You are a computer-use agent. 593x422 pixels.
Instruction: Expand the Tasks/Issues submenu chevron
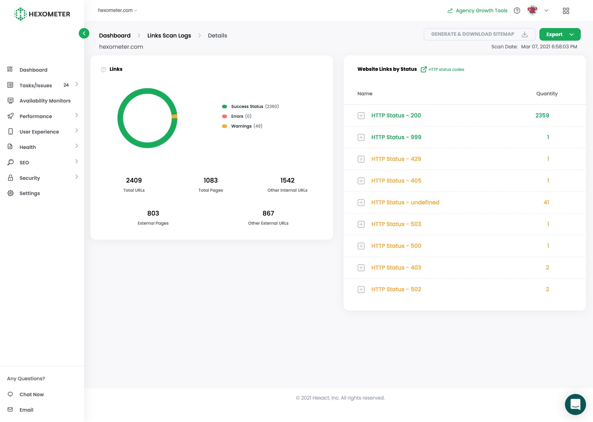click(76, 84)
